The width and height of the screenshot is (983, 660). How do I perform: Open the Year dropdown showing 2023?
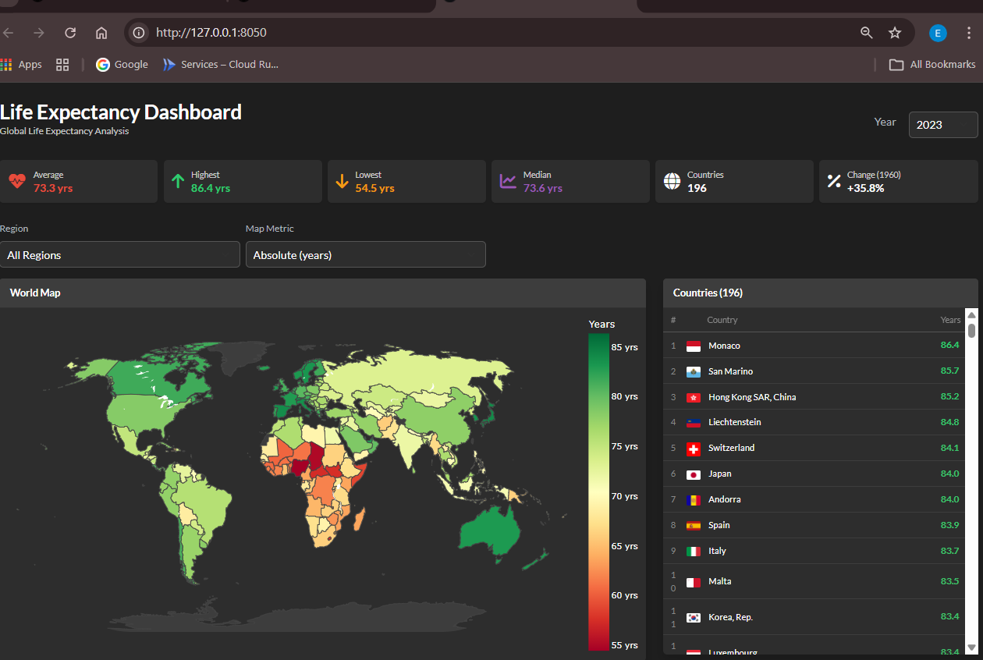[x=942, y=125]
